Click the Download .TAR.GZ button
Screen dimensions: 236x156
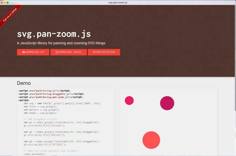[x=69, y=52]
